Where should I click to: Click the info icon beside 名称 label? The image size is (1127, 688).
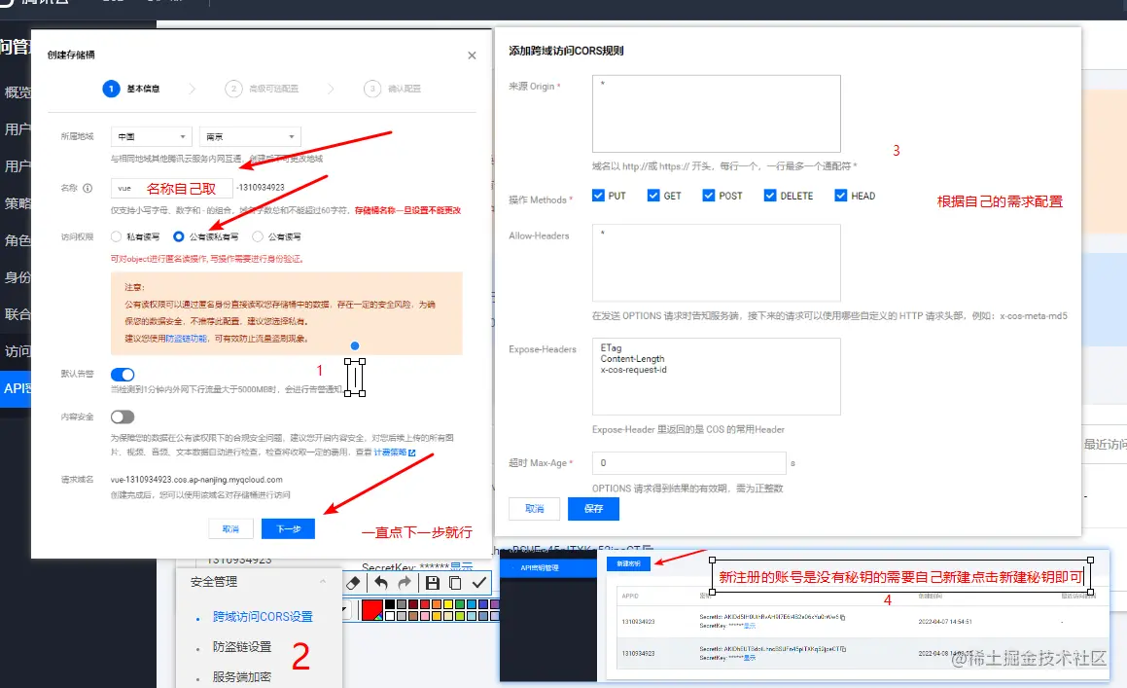point(88,188)
